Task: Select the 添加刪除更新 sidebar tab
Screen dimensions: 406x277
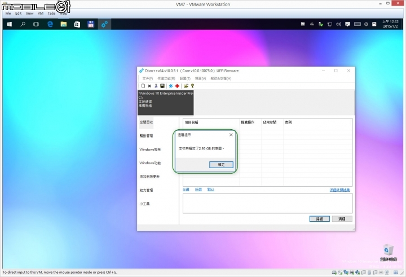Action: [149, 177]
